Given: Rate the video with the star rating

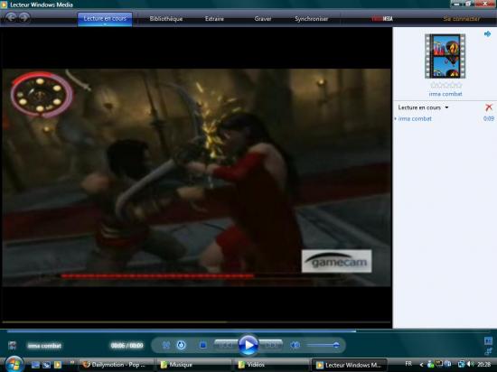Looking at the screenshot, I should point(445,85).
